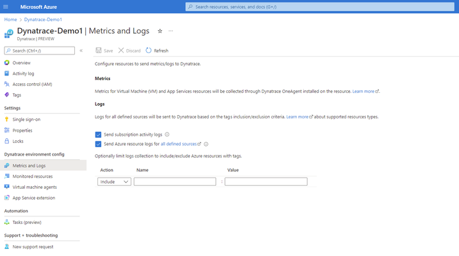The height and width of the screenshot is (256, 459).
Task: Click the Dynatrace-Demo1 breadcrumb link
Action: click(x=43, y=20)
